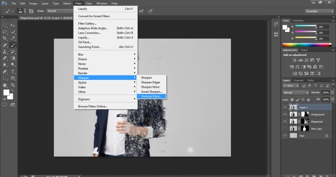Screen dimensions: 336x177
Task: Click the foreground color swatch in toolbox
Action: [x=6, y=92]
